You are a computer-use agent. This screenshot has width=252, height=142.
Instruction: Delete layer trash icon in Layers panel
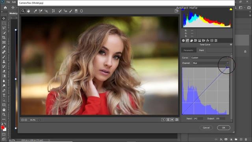[246, 139]
